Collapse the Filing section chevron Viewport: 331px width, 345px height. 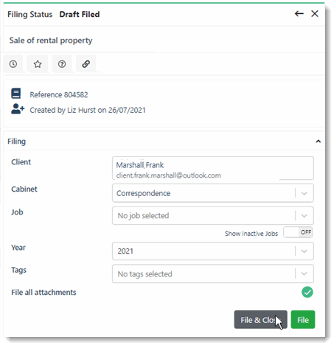[318, 142]
